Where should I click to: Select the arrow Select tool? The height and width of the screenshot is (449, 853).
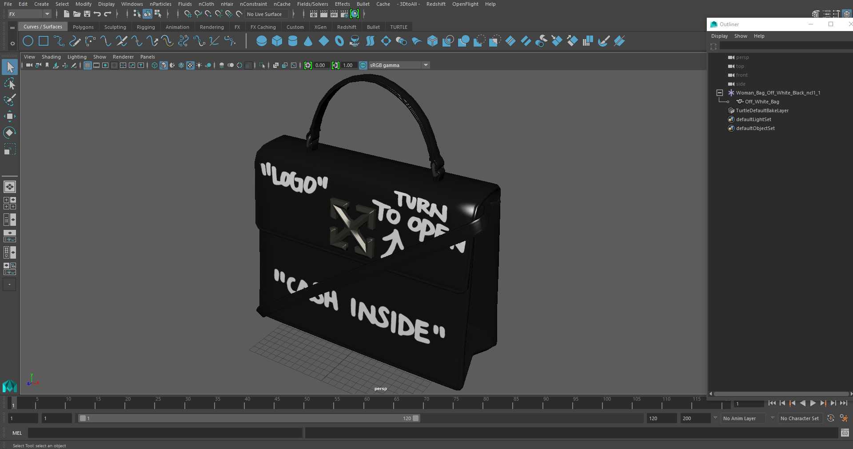(10, 67)
